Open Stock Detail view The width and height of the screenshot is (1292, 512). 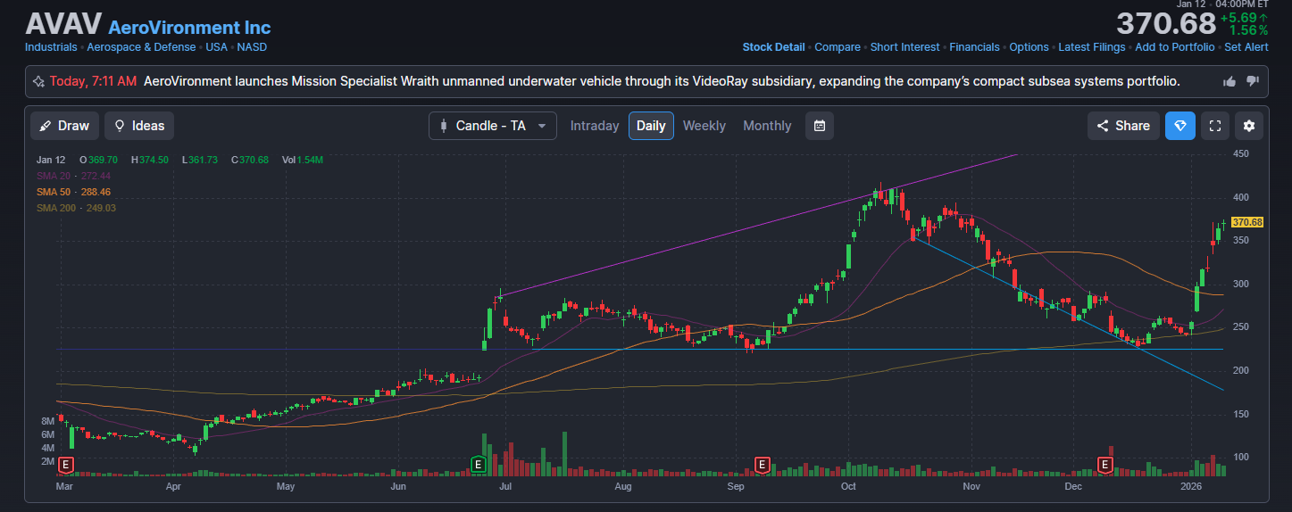click(773, 47)
